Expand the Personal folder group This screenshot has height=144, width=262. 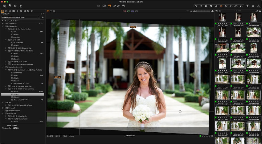3,108
